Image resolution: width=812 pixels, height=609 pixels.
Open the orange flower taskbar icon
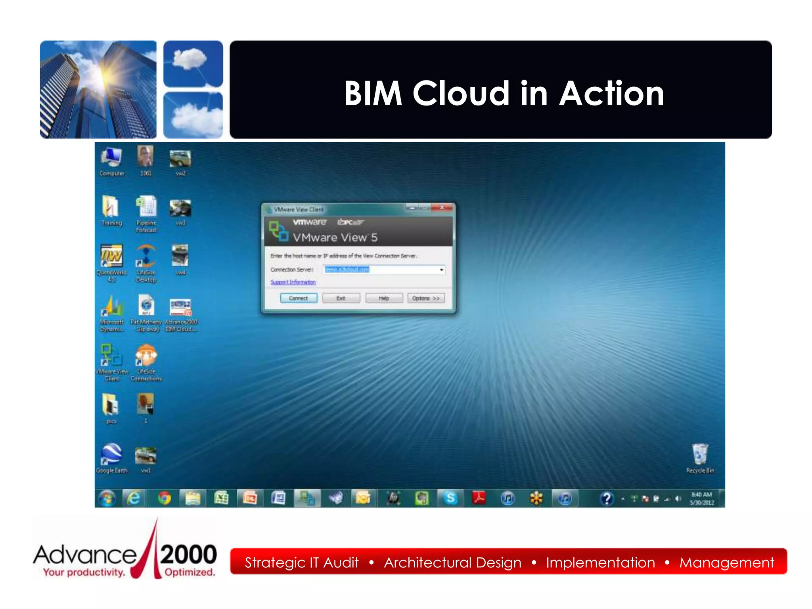point(536,498)
